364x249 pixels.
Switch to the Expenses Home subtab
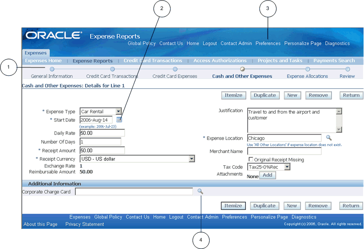[43, 61]
